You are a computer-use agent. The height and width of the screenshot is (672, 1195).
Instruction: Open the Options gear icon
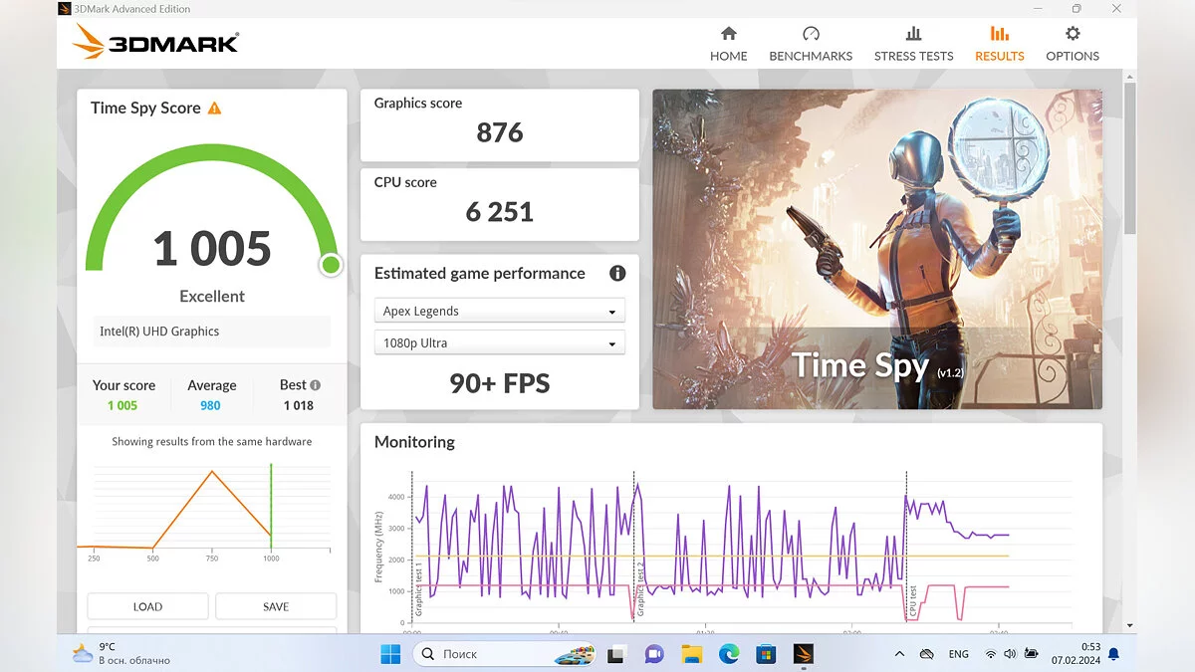(1073, 34)
